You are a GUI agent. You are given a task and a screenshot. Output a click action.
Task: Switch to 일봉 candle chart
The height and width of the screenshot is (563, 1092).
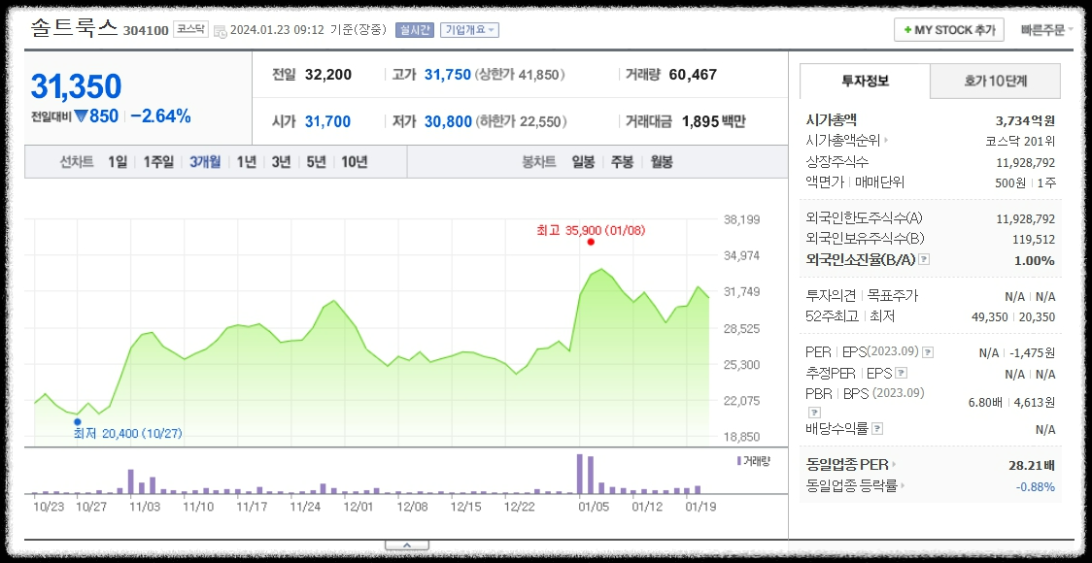583,162
